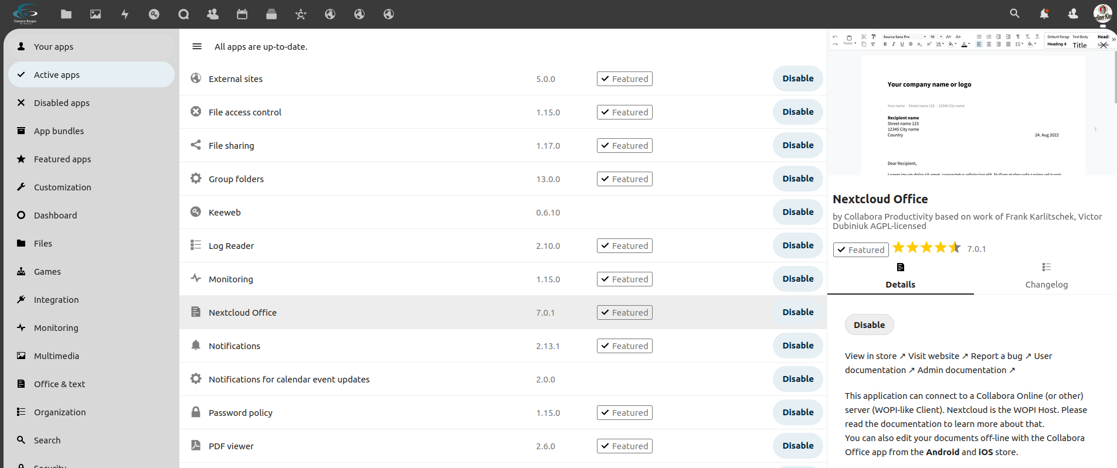Click the Featured badge on Password policy row
The height and width of the screenshot is (468, 1117).
pos(624,413)
